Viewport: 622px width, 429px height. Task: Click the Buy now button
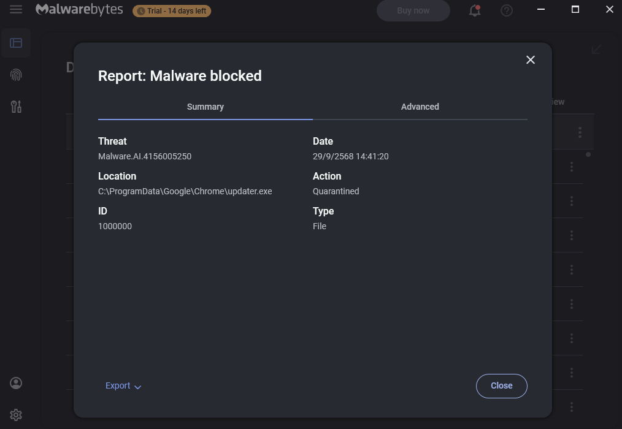point(413,10)
